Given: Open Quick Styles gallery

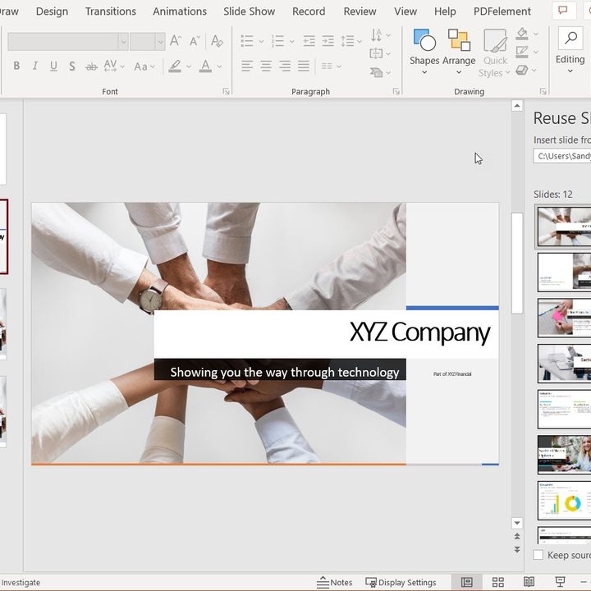Looking at the screenshot, I should click(x=495, y=53).
